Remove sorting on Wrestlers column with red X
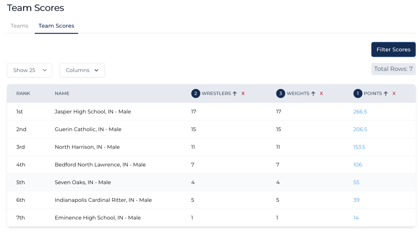Screen dimensions: 419x237 (243, 94)
